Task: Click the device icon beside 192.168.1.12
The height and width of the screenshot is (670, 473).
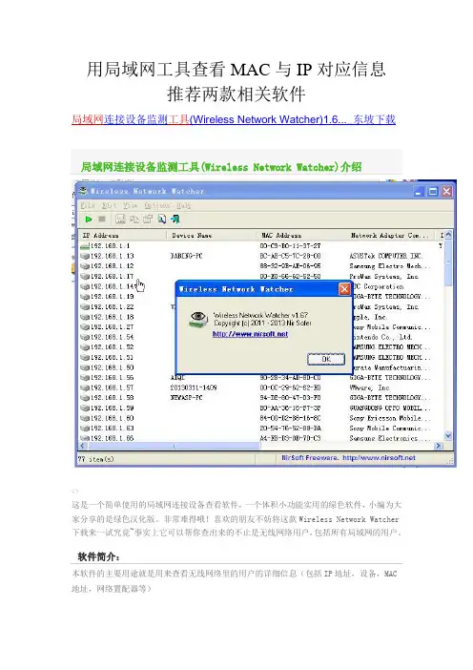Action: point(85,266)
